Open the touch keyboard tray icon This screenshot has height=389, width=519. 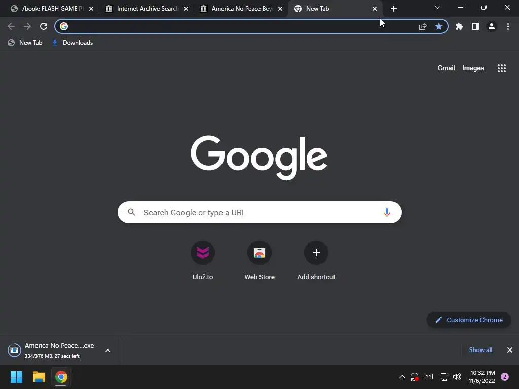[429, 377]
